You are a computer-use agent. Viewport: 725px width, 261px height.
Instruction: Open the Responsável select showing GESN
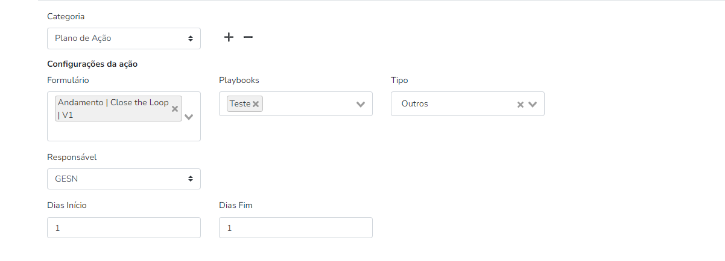click(x=124, y=179)
